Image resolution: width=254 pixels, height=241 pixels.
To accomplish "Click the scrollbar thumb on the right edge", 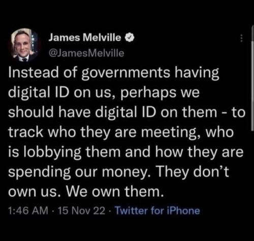I will [252, 78].
